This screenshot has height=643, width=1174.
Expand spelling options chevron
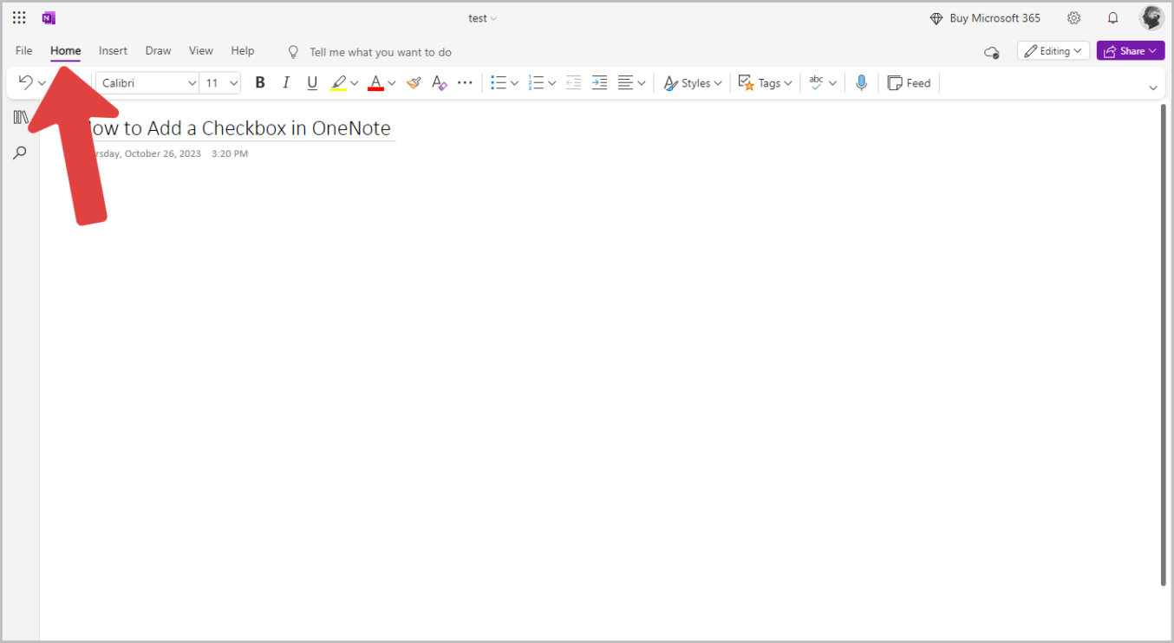point(832,83)
